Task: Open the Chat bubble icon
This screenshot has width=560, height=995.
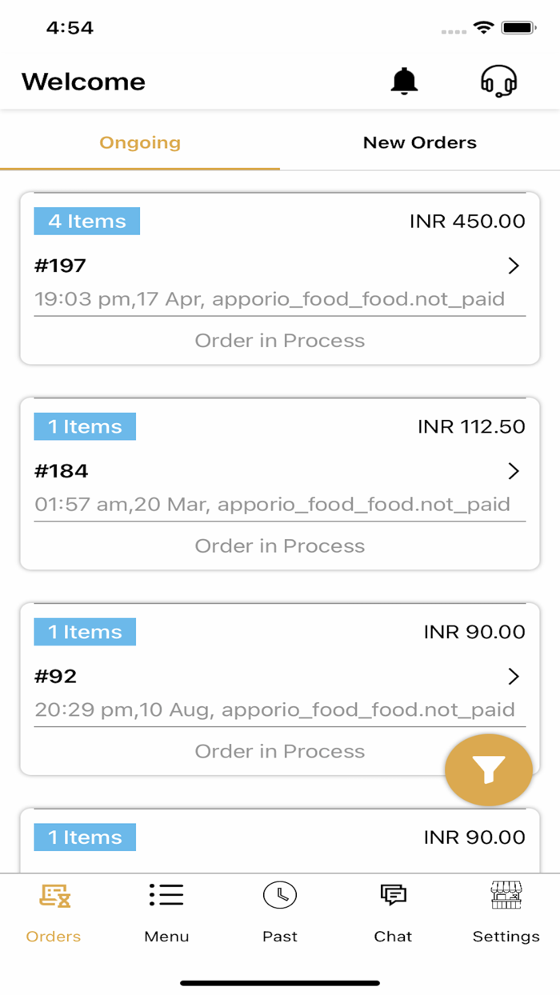Action: [x=393, y=895]
